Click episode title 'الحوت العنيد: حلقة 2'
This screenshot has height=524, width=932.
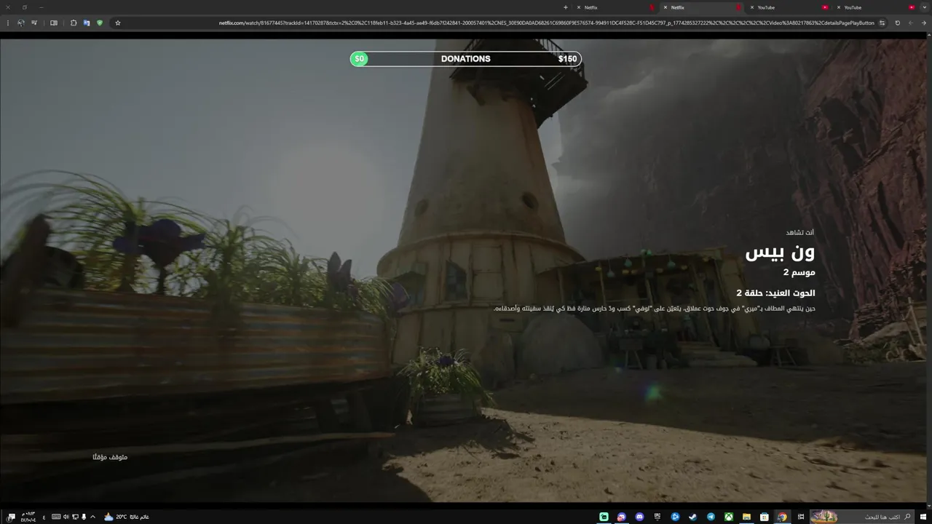coord(775,293)
